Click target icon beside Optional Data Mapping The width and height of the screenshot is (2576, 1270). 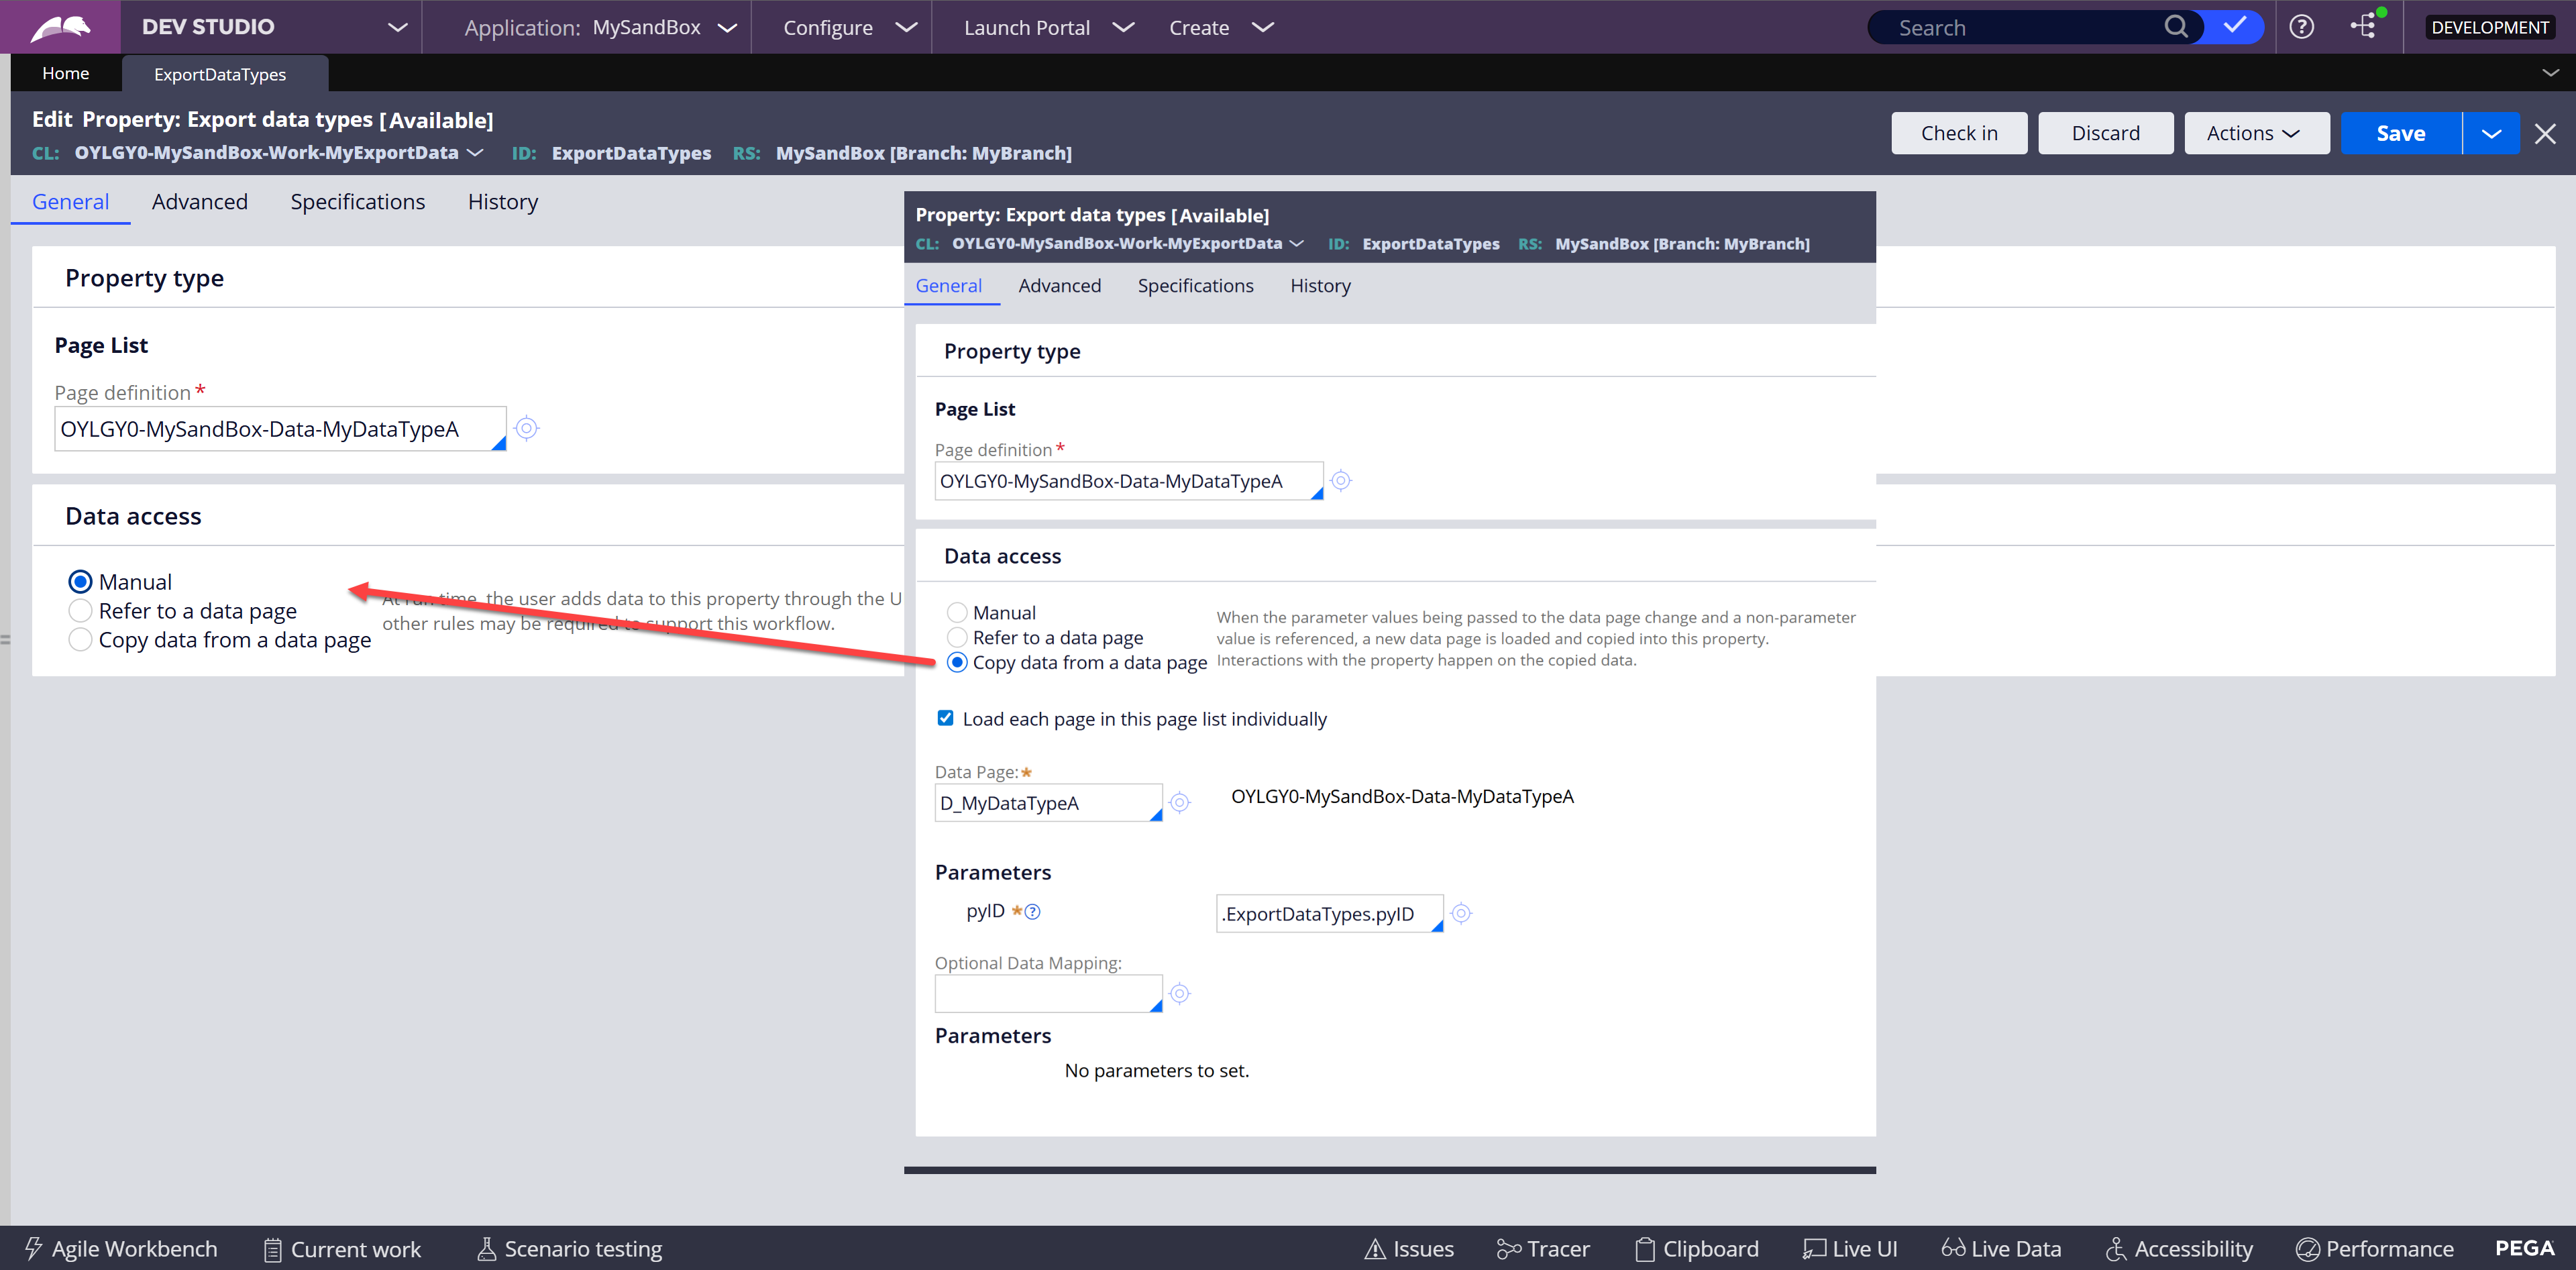pyautogui.click(x=1180, y=994)
